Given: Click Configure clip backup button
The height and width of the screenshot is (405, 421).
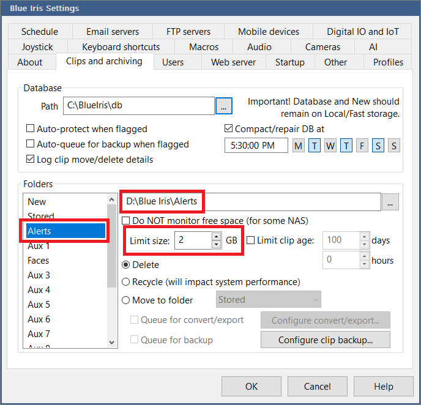Looking at the screenshot, I should (x=325, y=340).
